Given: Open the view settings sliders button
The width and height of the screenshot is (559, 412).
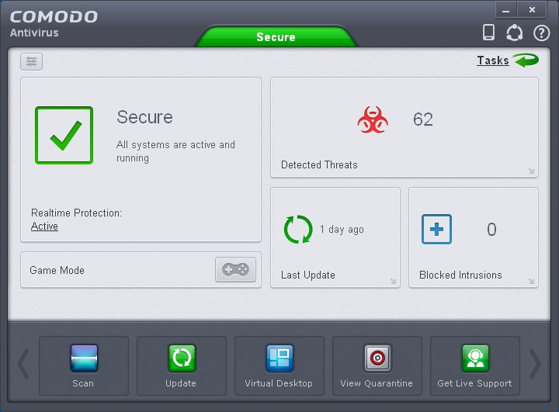Looking at the screenshot, I should tap(32, 62).
